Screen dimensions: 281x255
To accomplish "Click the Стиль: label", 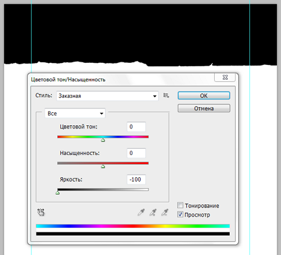I will (44, 95).
